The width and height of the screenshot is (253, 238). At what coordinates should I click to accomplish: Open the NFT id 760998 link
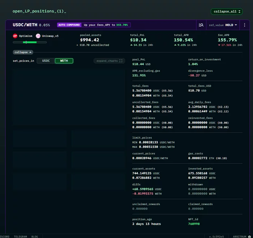coord(194,224)
